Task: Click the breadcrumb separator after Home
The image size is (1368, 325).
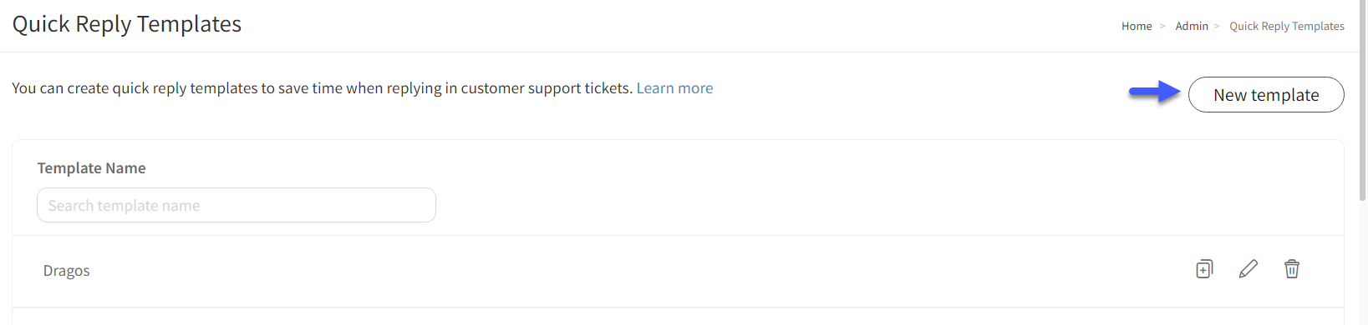Action: tap(1162, 26)
